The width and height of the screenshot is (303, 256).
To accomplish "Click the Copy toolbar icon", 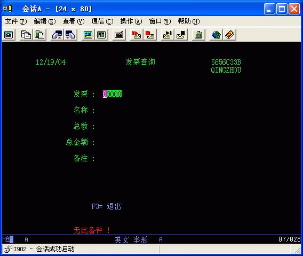I will (x=26, y=35).
